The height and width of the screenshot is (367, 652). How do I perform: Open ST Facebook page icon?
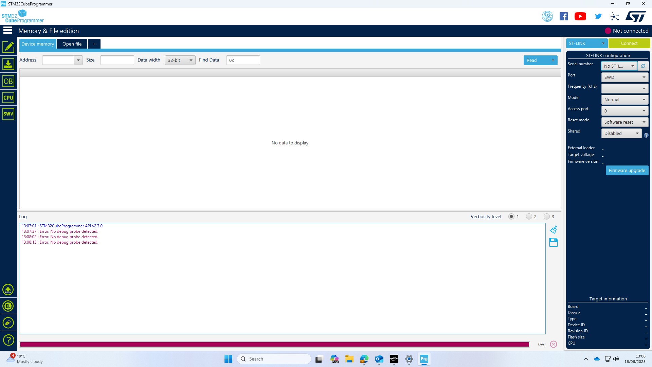564,16
